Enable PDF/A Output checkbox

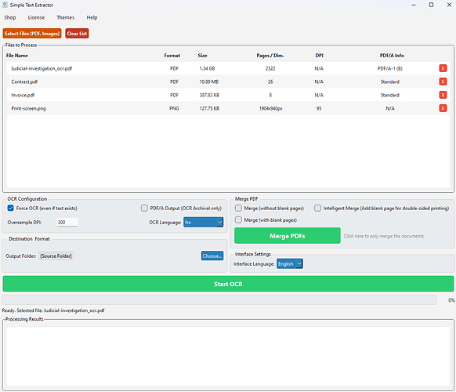point(144,208)
